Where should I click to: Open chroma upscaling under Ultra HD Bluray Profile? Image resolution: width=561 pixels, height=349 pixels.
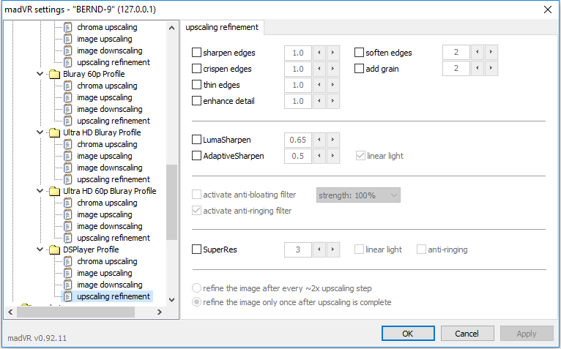(x=107, y=144)
